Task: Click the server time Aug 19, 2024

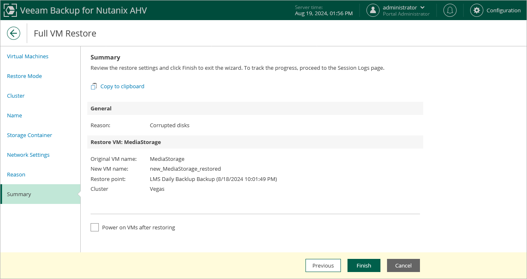Action: (x=324, y=13)
